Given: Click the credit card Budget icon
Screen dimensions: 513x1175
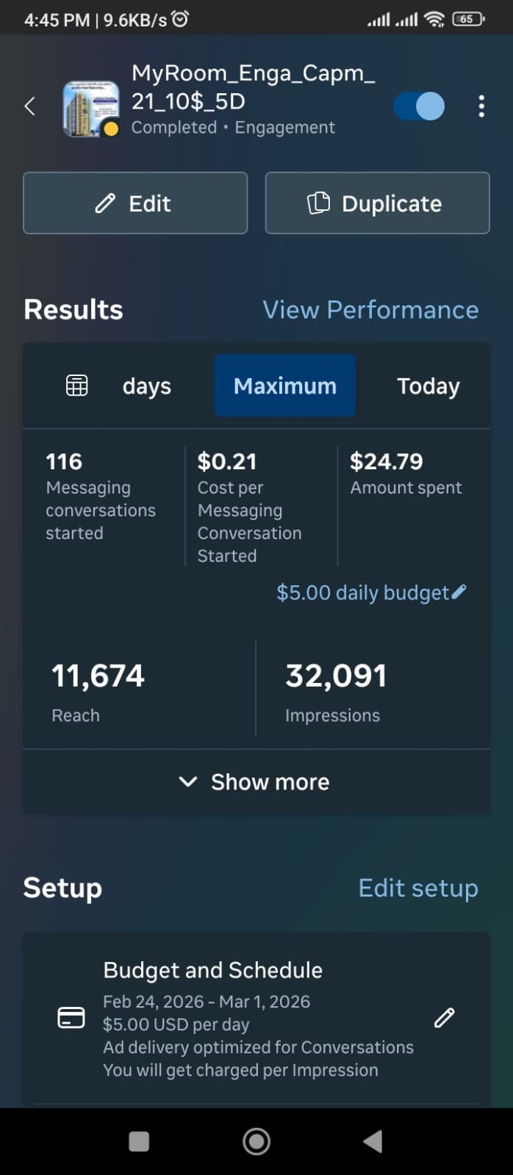Looking at the screenshot, I should 71,1018.
